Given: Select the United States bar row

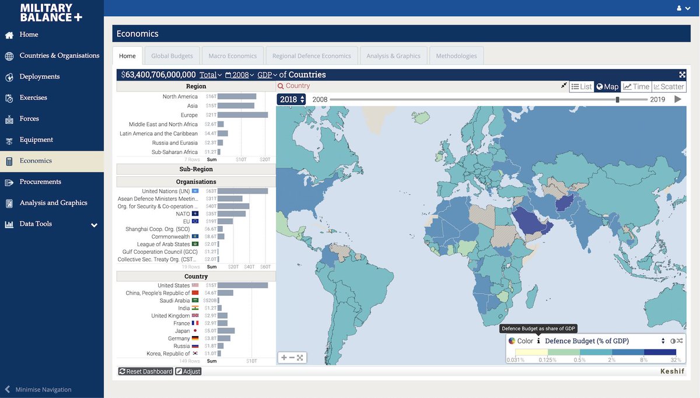Looking at the screenshot, I should 196,285.
